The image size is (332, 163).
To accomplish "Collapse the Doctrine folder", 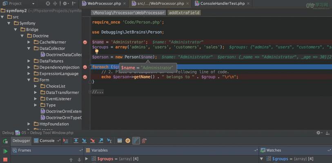I will 22,36.
